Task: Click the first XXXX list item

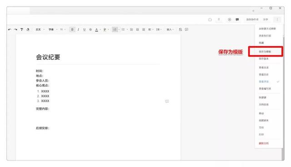Action: (x=45, y=91)
